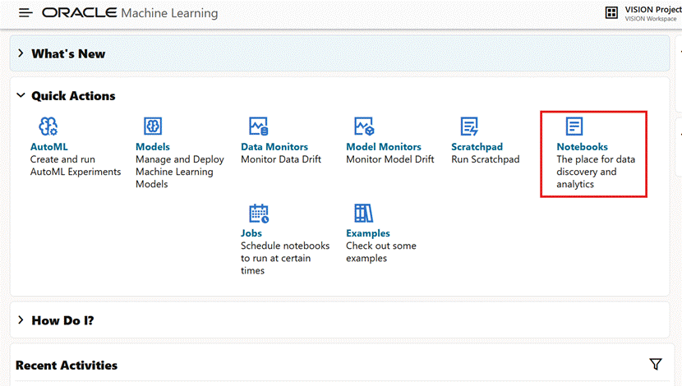The width and height of the screenshot is (682, 386).
Task: Click the Models icon
Action: pos(153,126)
